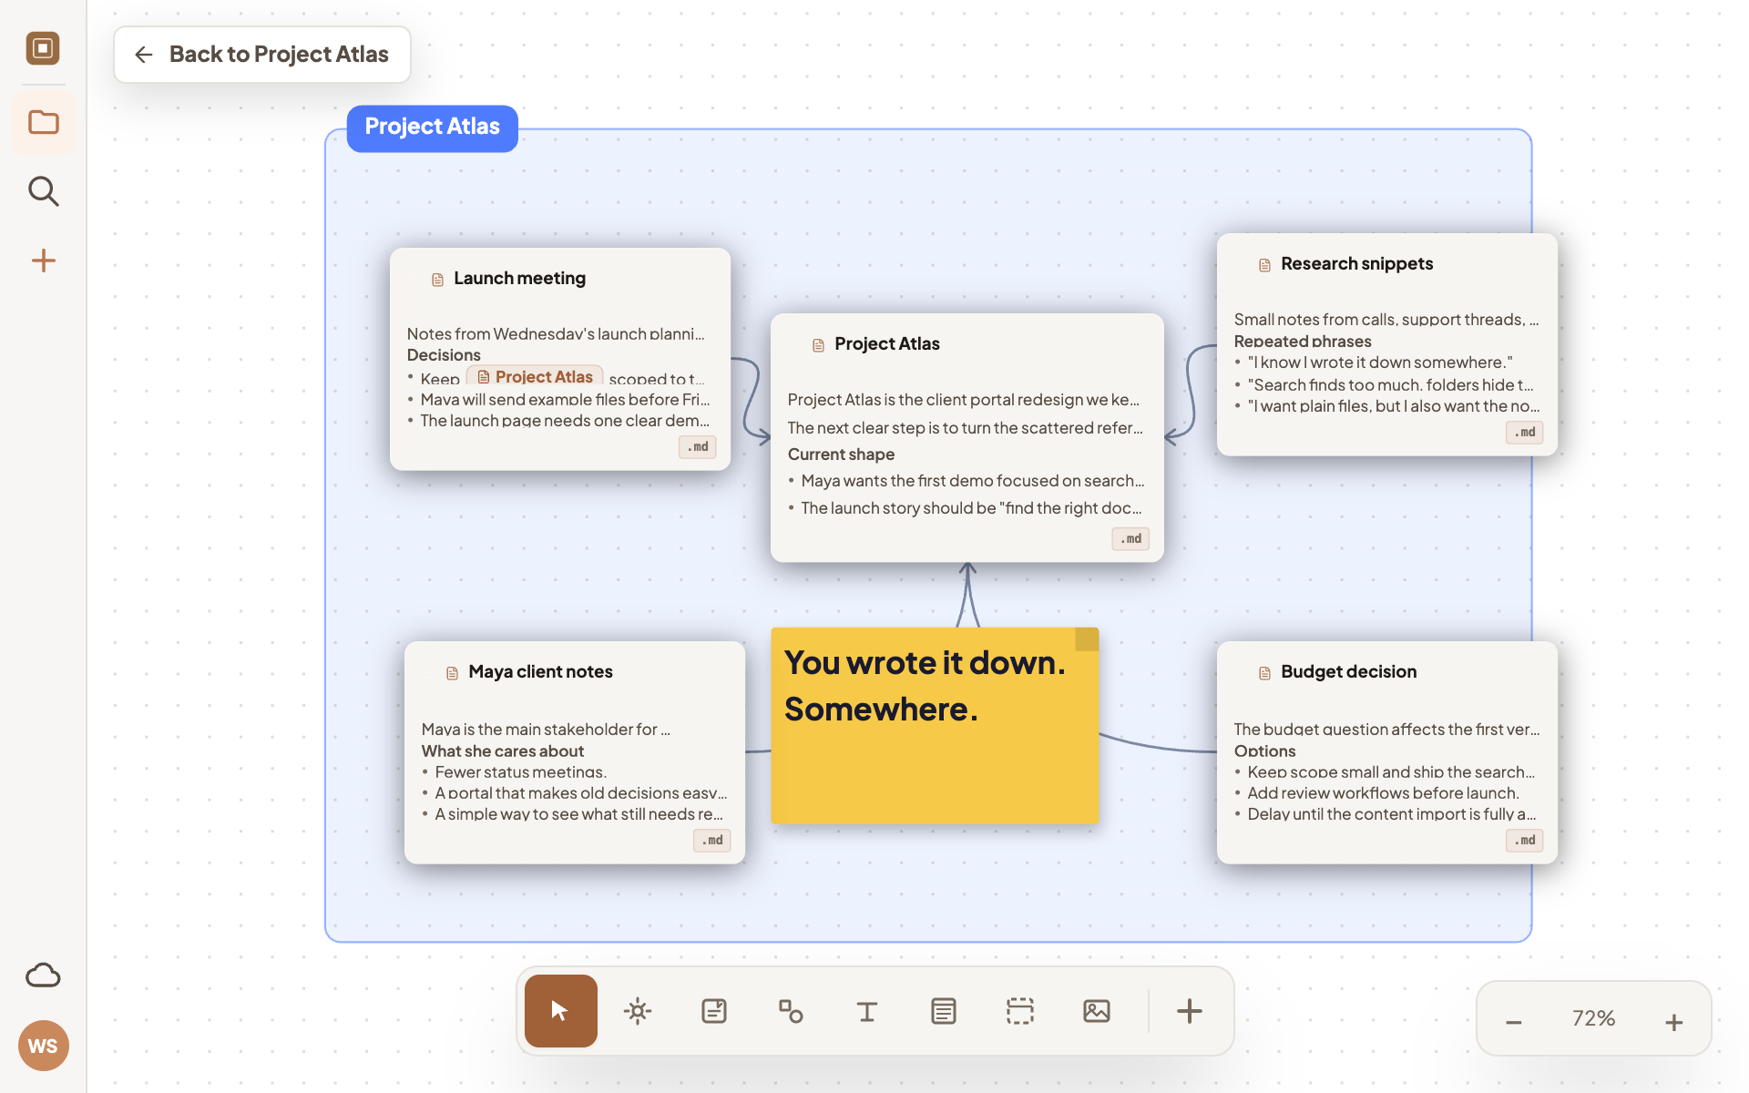Click the file icon beside Budget decision
This screenshot has height=1093, width=1749.
point(1265,673)
